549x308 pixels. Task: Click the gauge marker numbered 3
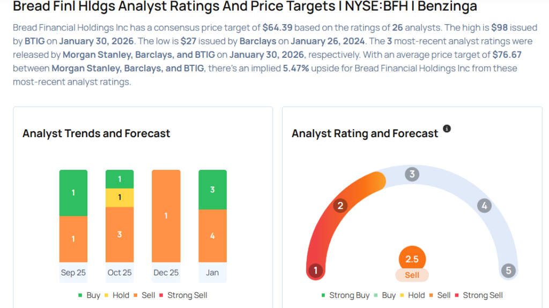[x=412, y=174]
